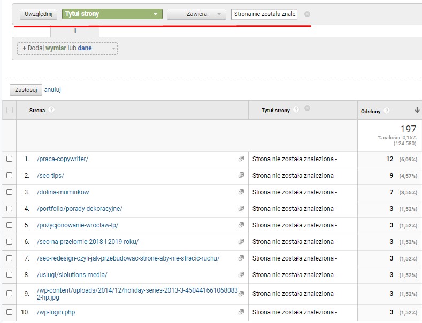Tick checkbox for /seo-tips/ row

pyautogui.click(x=10, y=175)
